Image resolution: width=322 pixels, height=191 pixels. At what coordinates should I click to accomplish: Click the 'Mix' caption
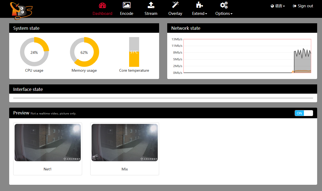(125, 169)
